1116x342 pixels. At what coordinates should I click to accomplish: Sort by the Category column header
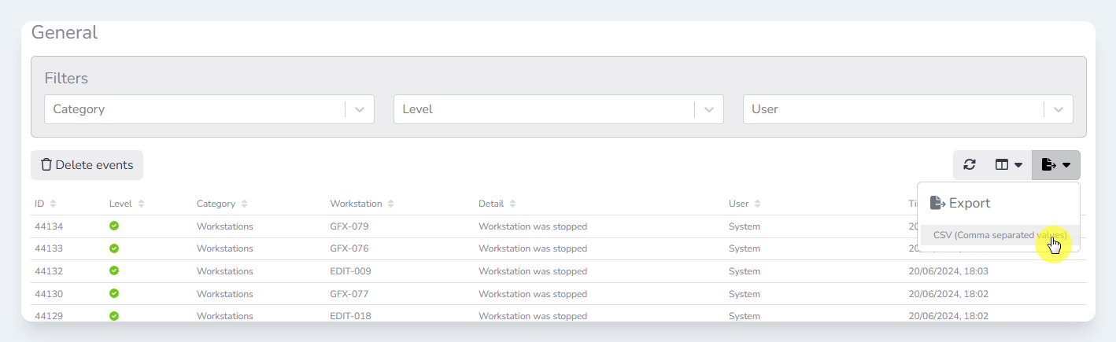222,204
